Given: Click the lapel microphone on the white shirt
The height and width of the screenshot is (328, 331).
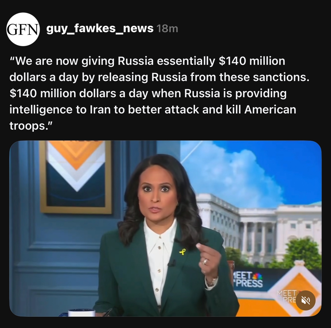Looking at the screenshot, I should point(171,263).
